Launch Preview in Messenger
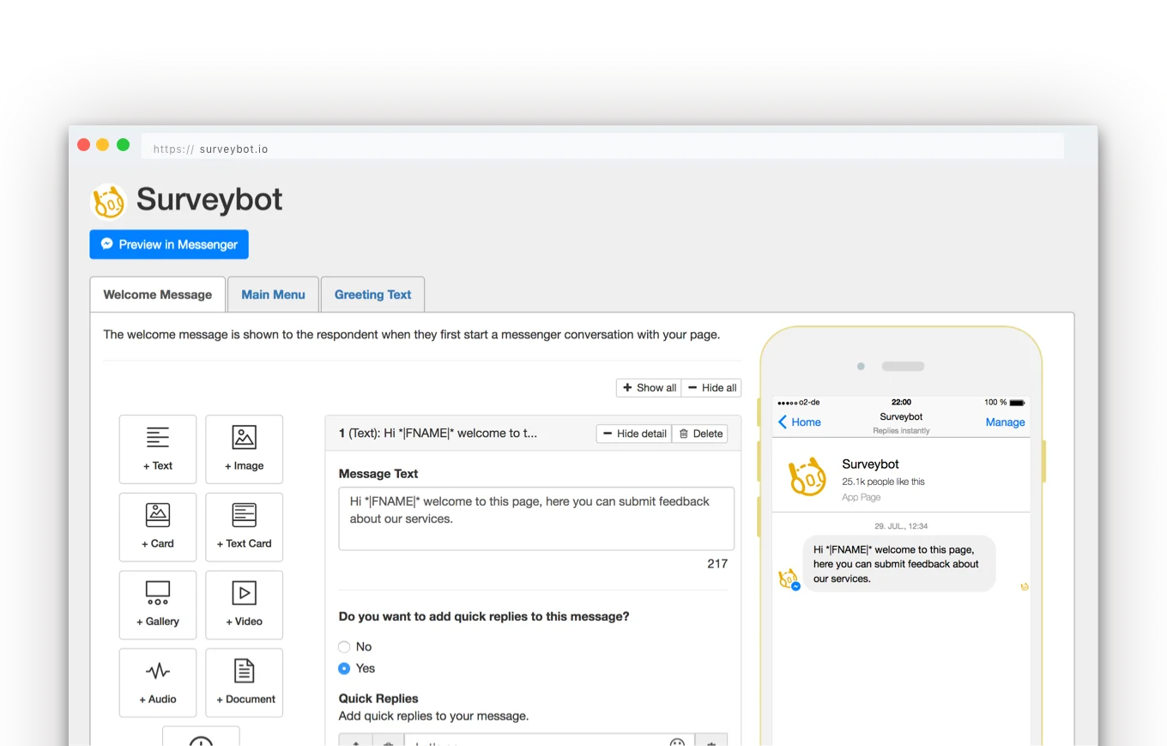 (x=168, y=244)
